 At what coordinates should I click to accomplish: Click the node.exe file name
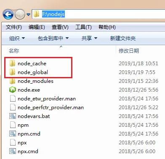click(29, 90)
